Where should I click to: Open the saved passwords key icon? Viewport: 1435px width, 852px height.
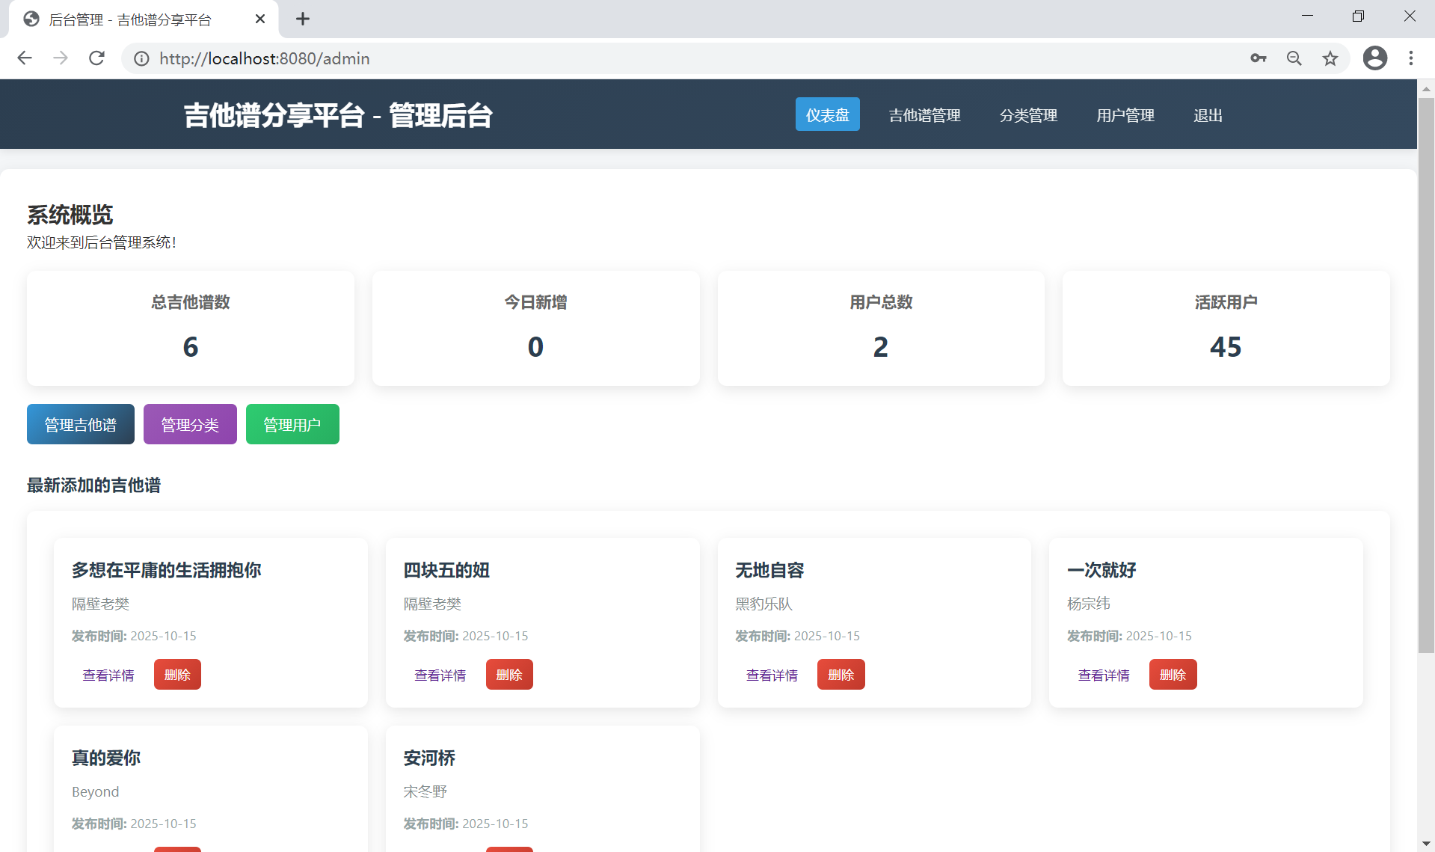pyautogui.click(x=1258, y=58)
